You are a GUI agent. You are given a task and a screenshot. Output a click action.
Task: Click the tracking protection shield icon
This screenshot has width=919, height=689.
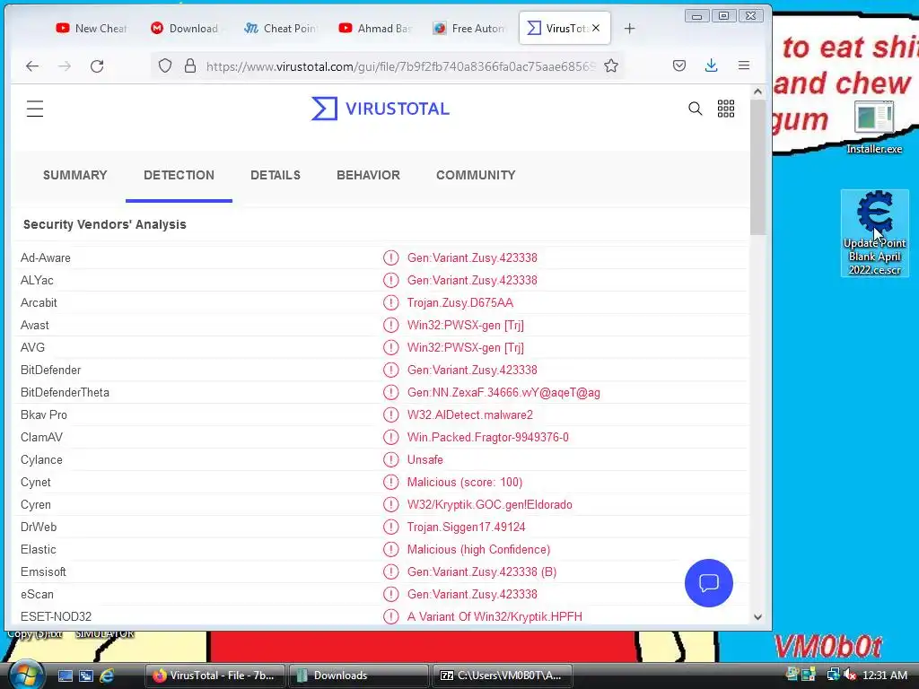[x=165, y=65]
